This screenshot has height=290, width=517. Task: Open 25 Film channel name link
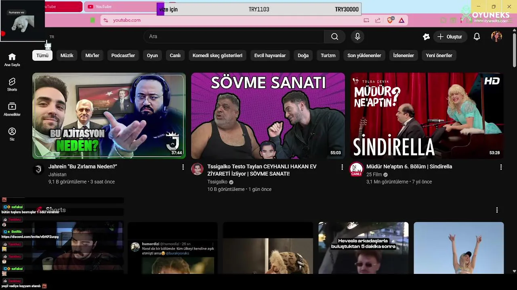point(374,175)
